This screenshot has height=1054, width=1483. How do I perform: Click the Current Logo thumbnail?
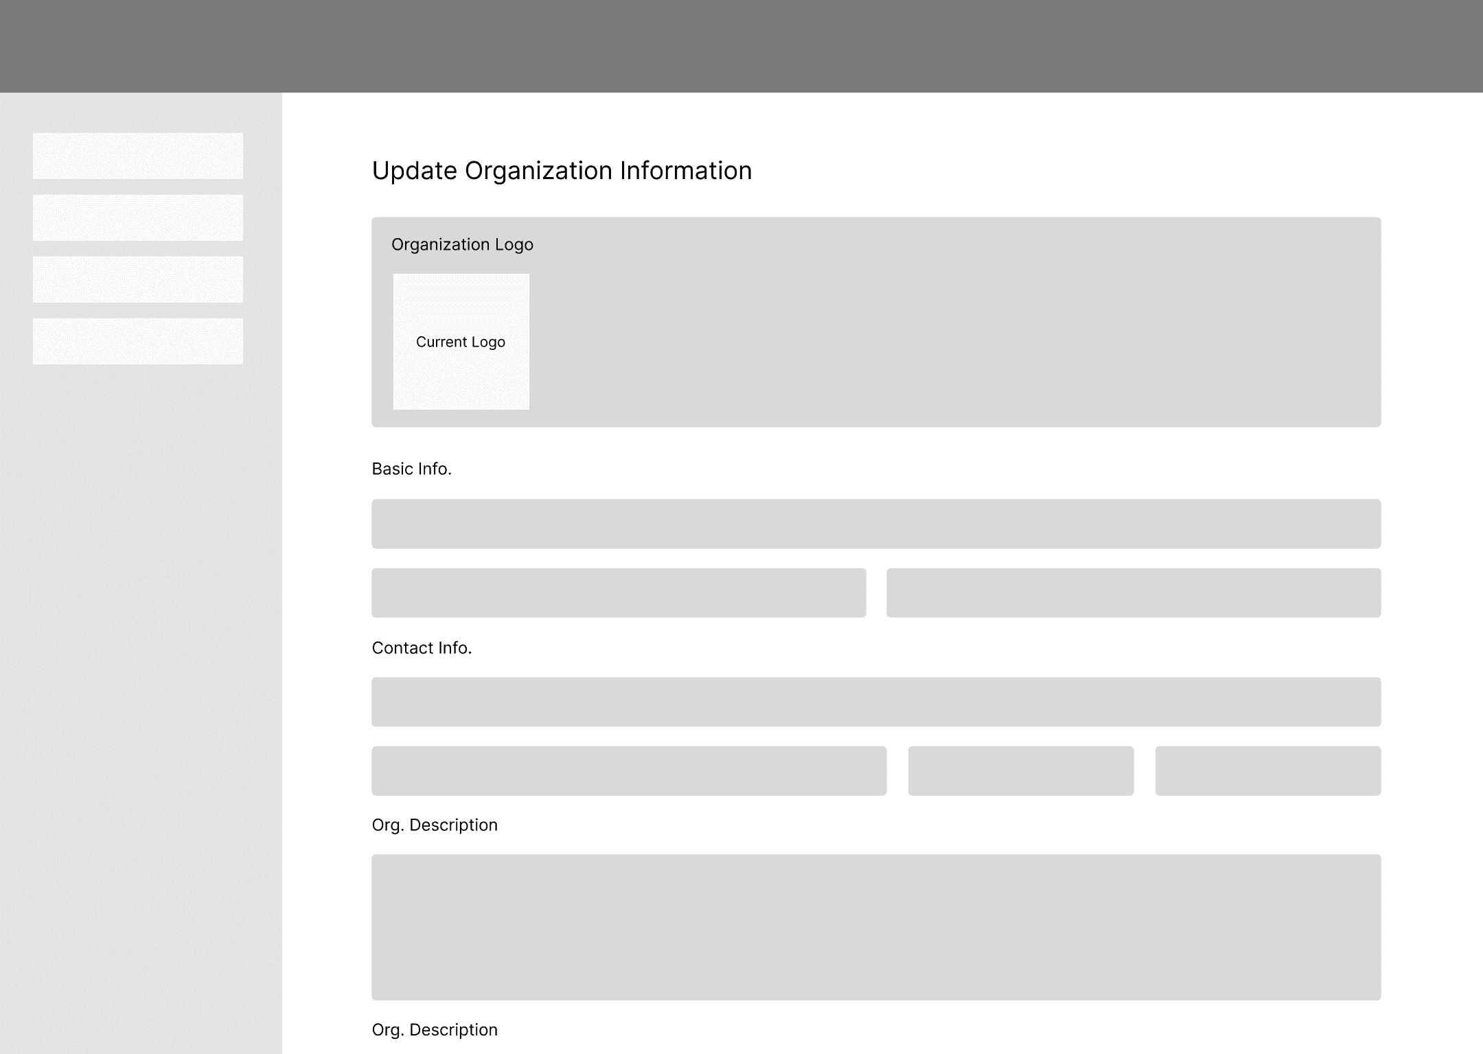[461, 342]
